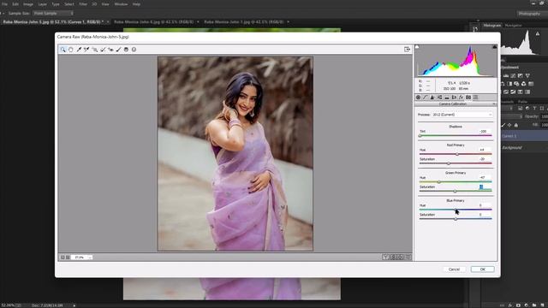
Task: Open the Detail panel icon
Action: [432, 98]
